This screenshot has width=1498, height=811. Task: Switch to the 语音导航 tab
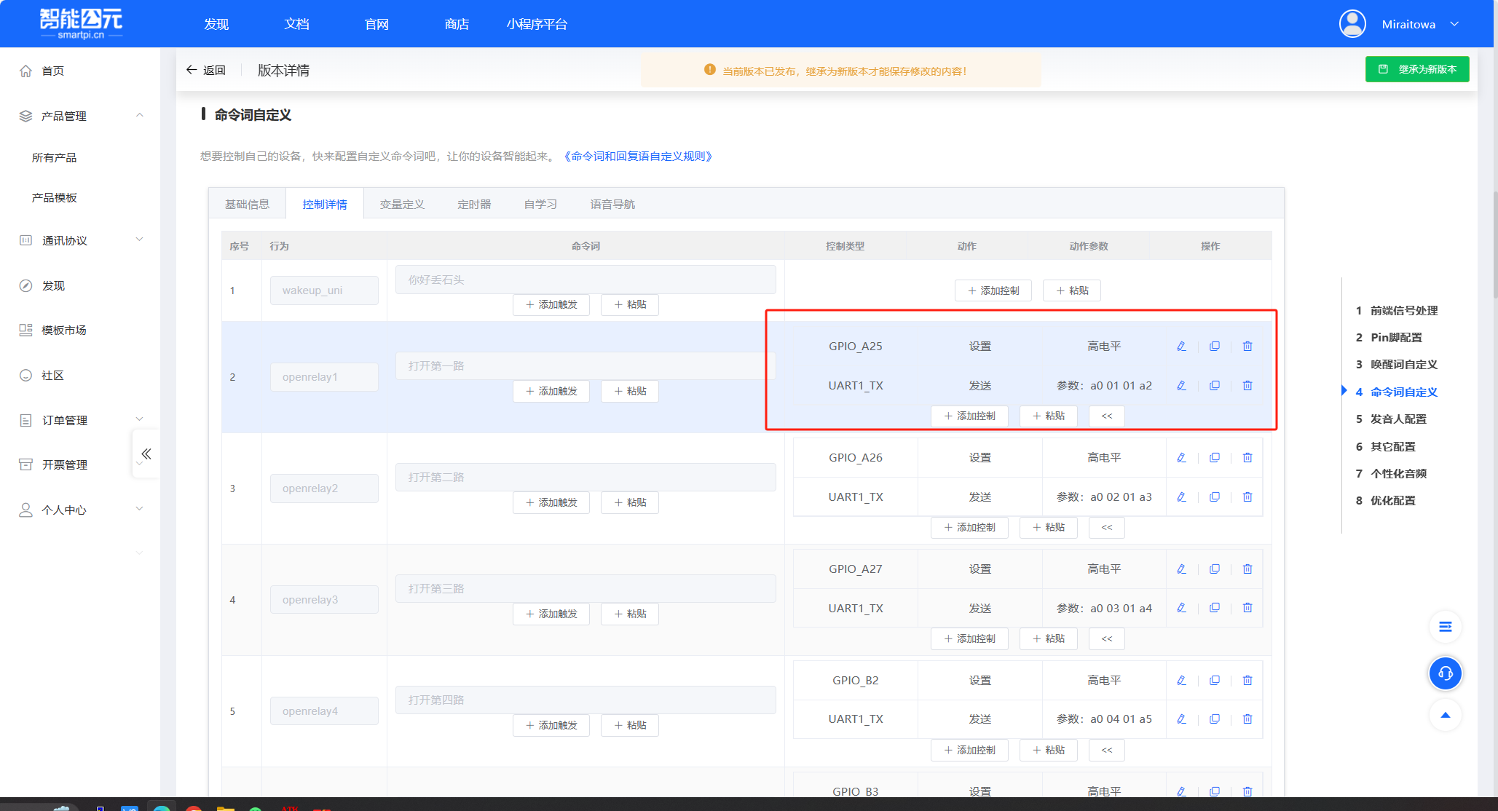click(x=612, y=205)
